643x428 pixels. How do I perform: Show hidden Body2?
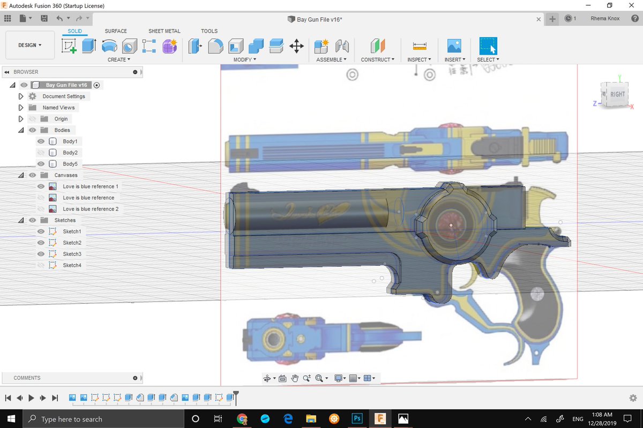click(x=41, y=153)
